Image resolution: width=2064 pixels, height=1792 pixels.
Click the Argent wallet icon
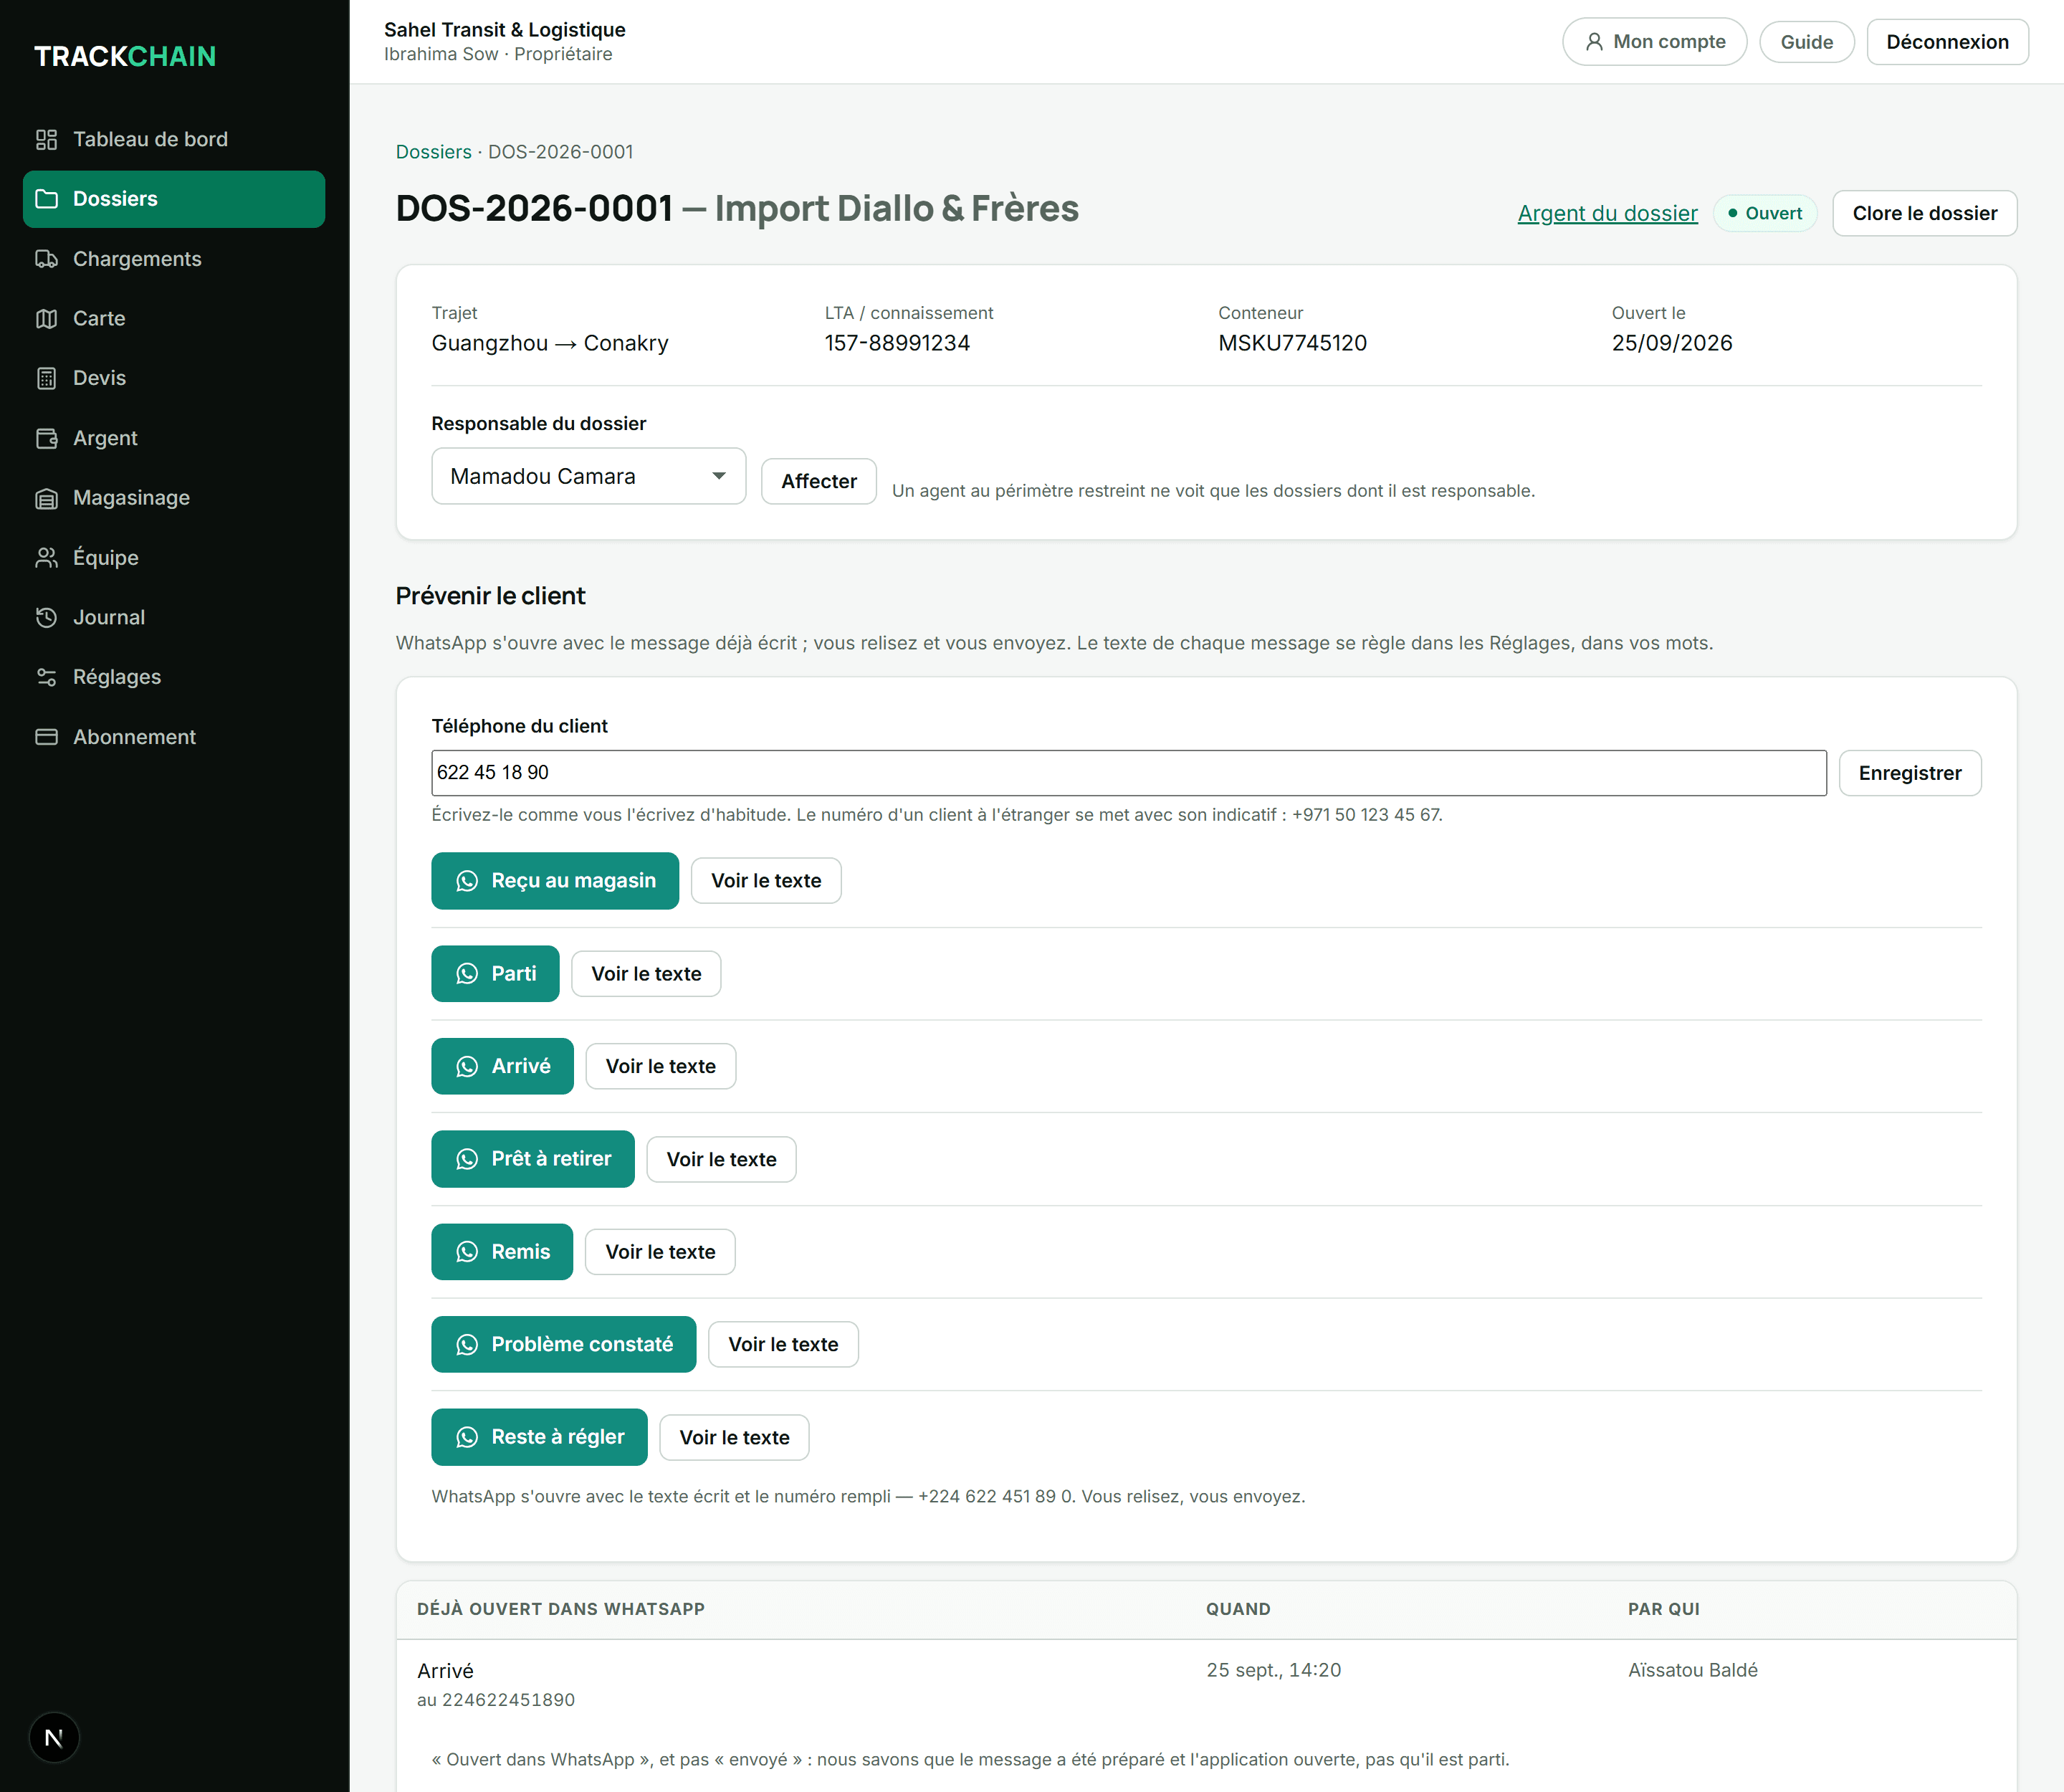pos(46,438)
